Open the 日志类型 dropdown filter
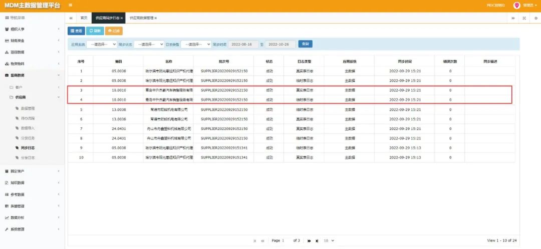The image size is (541, 249). click(196, 44)
